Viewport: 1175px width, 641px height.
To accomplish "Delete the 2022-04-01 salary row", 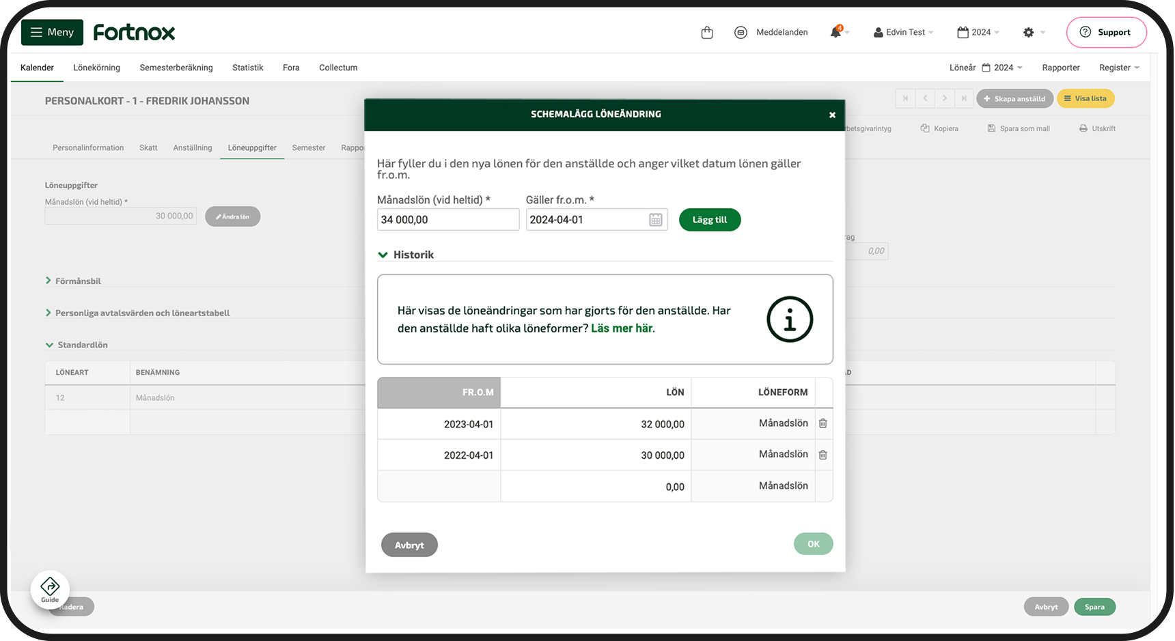I will [x=823, y=455].
